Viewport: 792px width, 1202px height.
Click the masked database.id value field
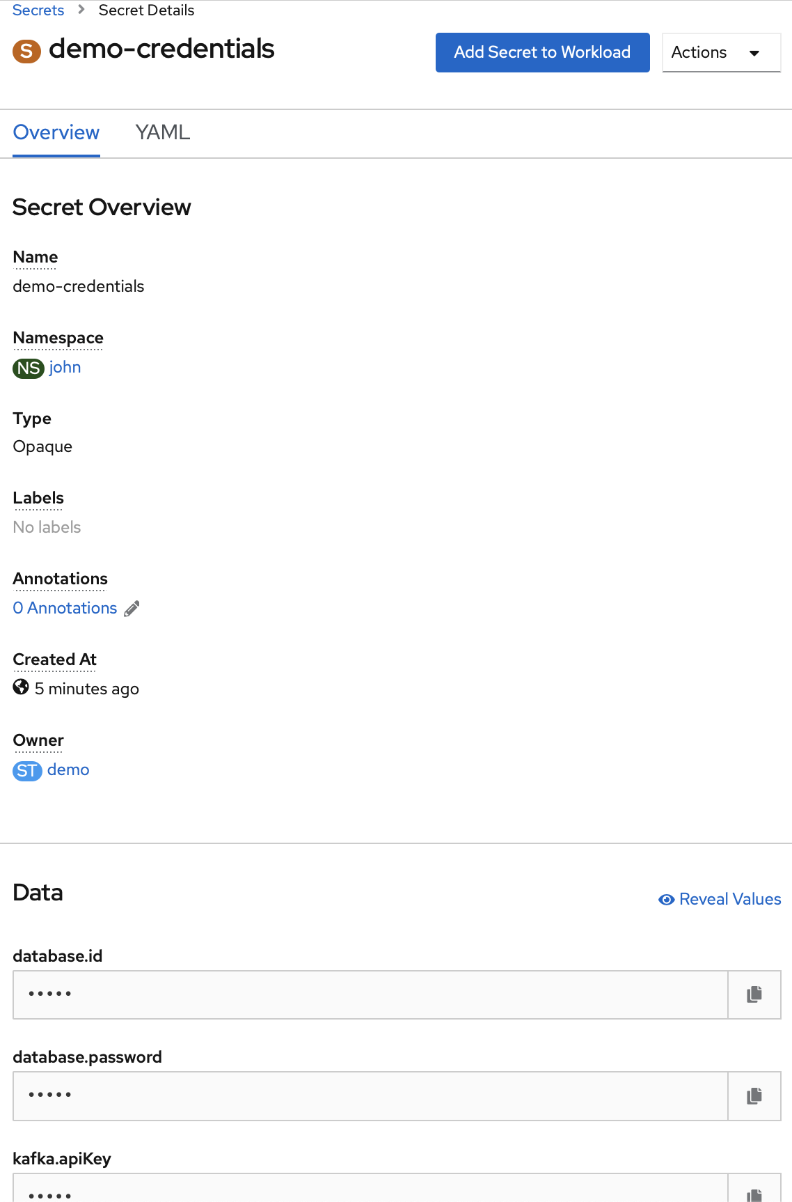tap(370, 994)
